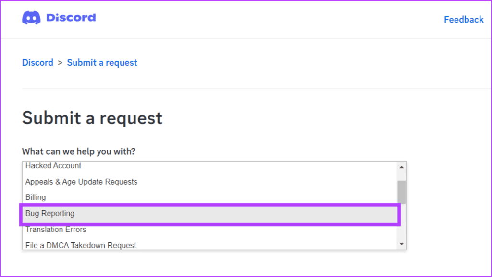Click the scrollbar down arrow
Viewport: 492px width, 277px height.
click(x=402, y=244)
